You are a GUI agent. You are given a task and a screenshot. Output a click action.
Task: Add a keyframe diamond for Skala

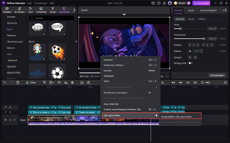222,29
